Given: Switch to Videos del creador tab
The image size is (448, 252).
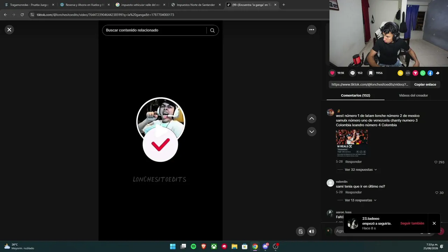Looking at the screenshot, I should [413, 96].
